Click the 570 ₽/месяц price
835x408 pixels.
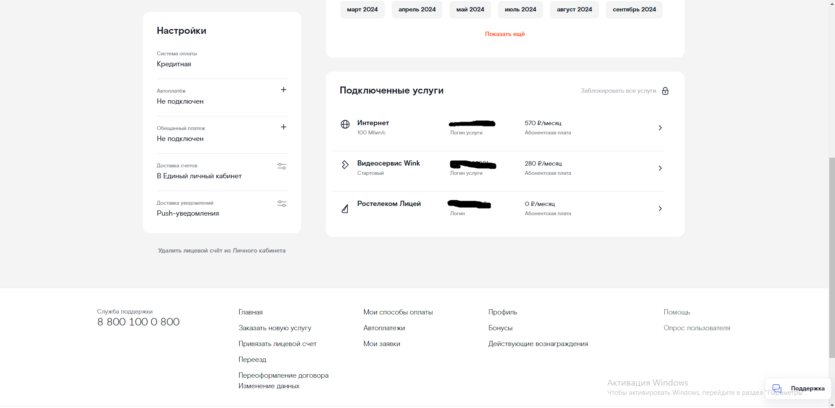[543, 123]
